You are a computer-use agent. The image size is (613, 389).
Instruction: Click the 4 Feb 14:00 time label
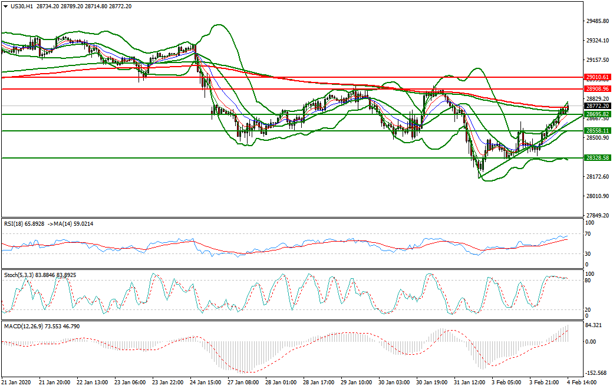[x=583, y=383]
